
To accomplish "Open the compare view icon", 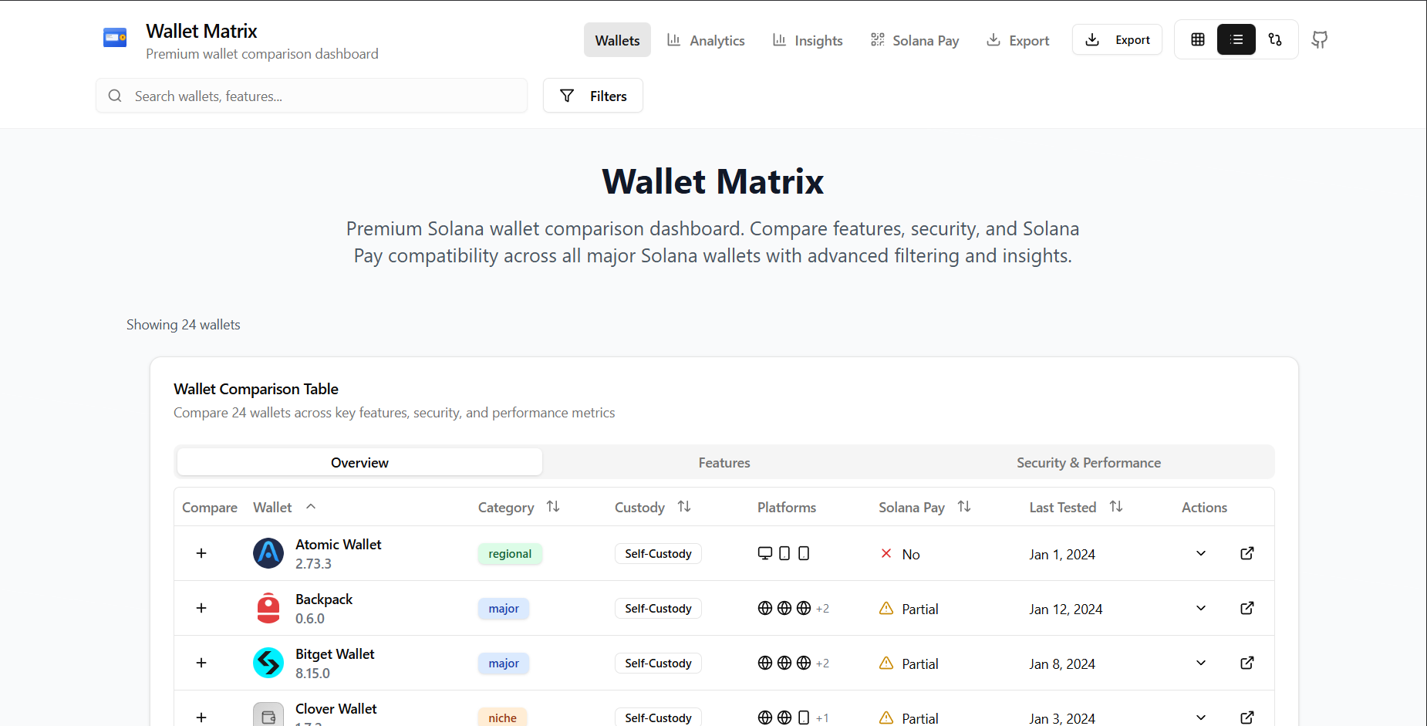I will point(1274,39).
